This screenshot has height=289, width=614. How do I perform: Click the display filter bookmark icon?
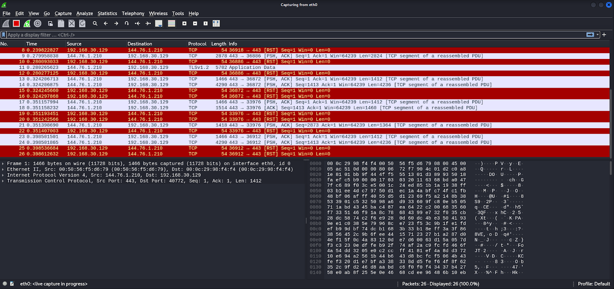(3, 35)
